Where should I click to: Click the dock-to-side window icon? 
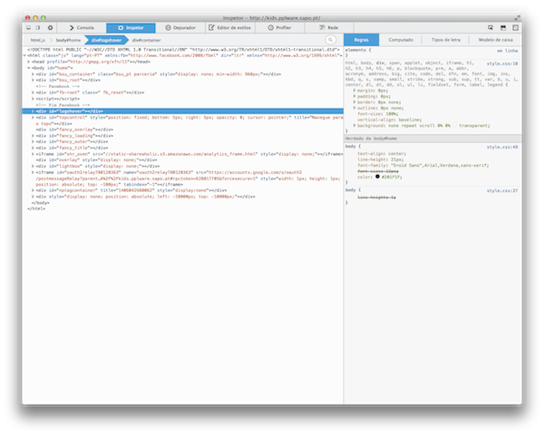coord(38,28)
